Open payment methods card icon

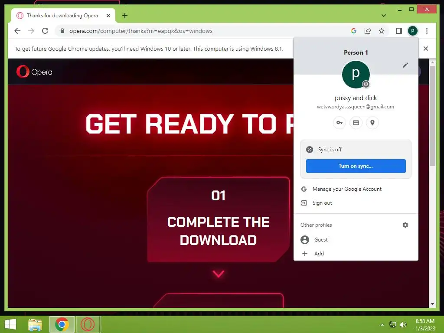click(x=356, y=123)
